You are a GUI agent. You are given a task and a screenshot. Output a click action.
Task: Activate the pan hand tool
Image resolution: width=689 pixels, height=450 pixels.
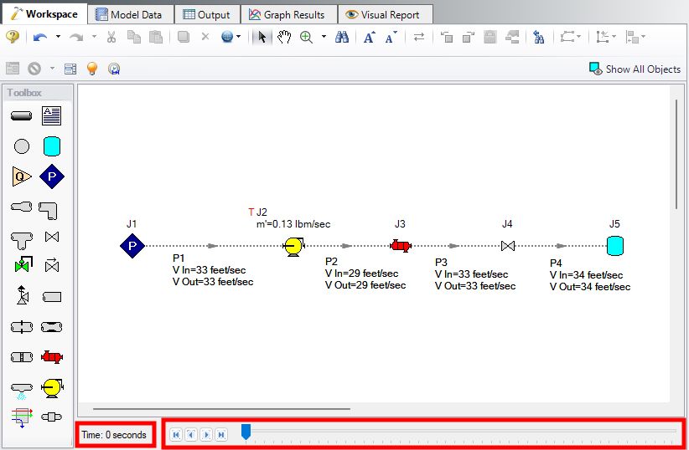(x=284, y=37)
